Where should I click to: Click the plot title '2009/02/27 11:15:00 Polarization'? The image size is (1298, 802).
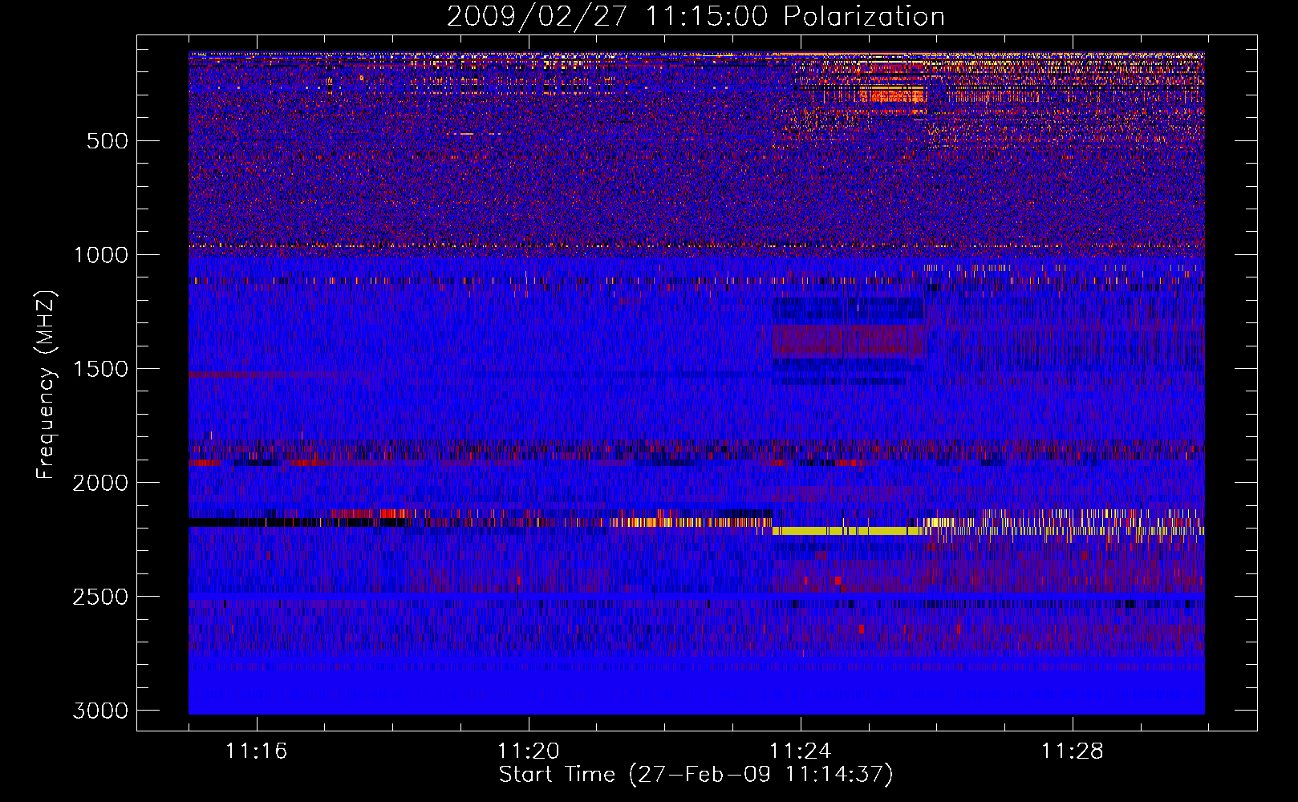[x=696, y=17]
